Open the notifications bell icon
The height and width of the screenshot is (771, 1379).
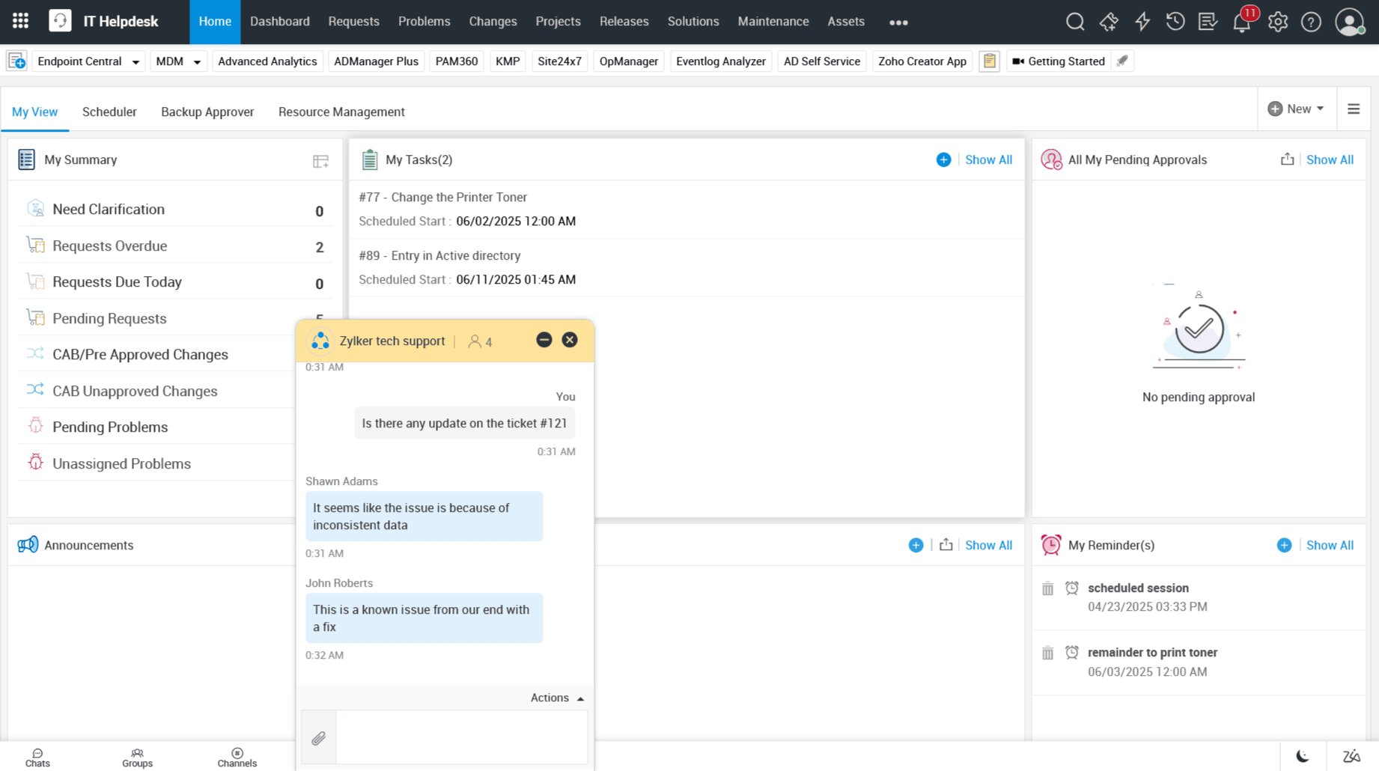coord(1241,22)
